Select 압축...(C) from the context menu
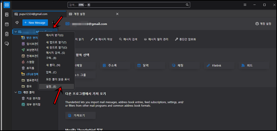The image size is (277, 131). click(x=56, y=72)
